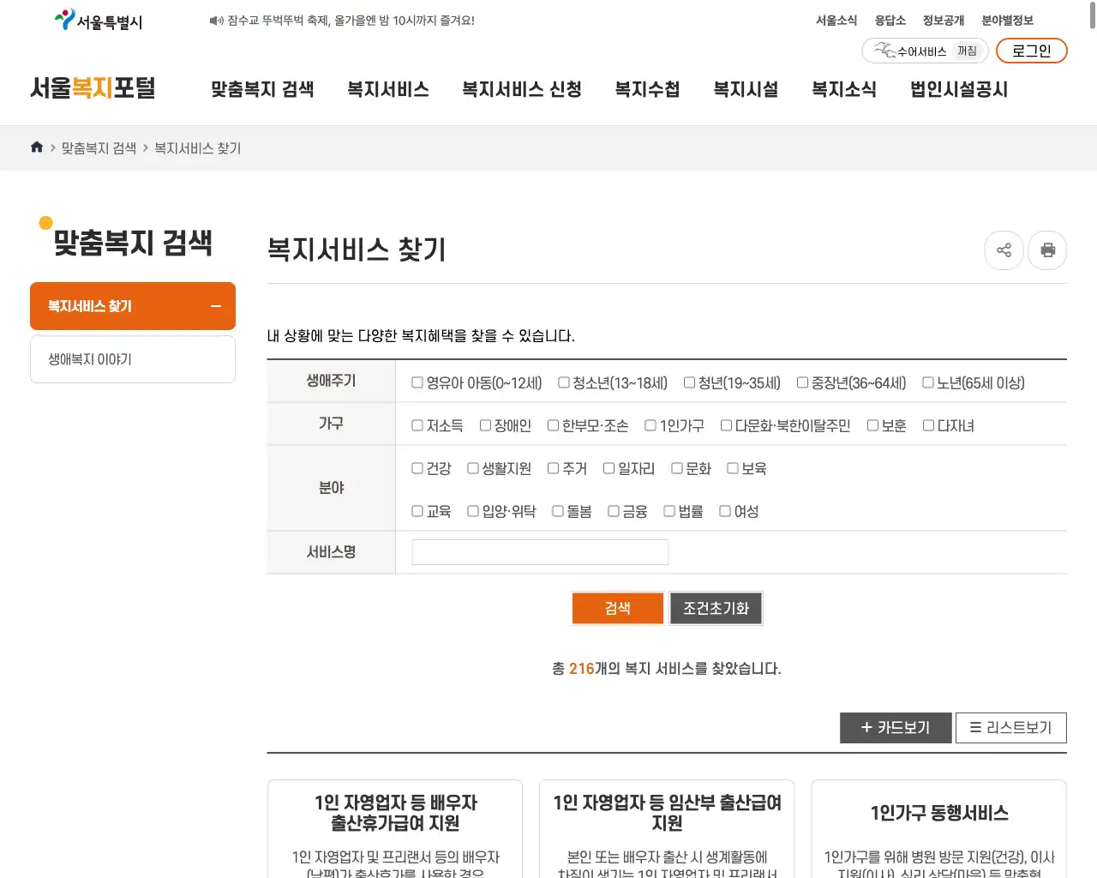The height and width of the screenshot is (878, 1097).
Task: Click the 서울복지포털 site logo
Action: (x=93, y=88)
